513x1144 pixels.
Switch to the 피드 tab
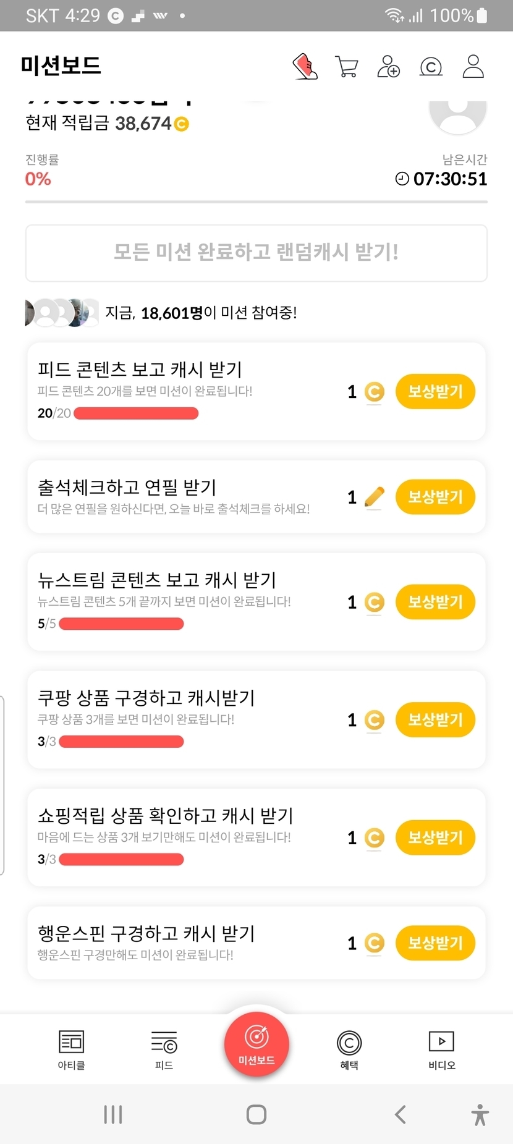point(164,1049)
